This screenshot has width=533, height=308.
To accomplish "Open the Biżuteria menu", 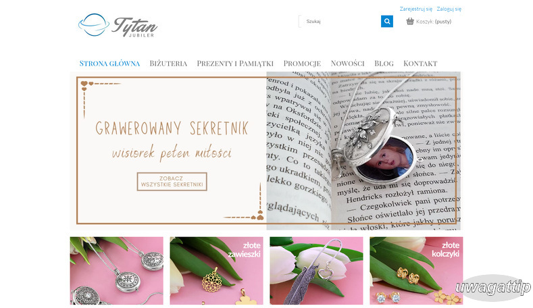I will [x=168, y=63].
